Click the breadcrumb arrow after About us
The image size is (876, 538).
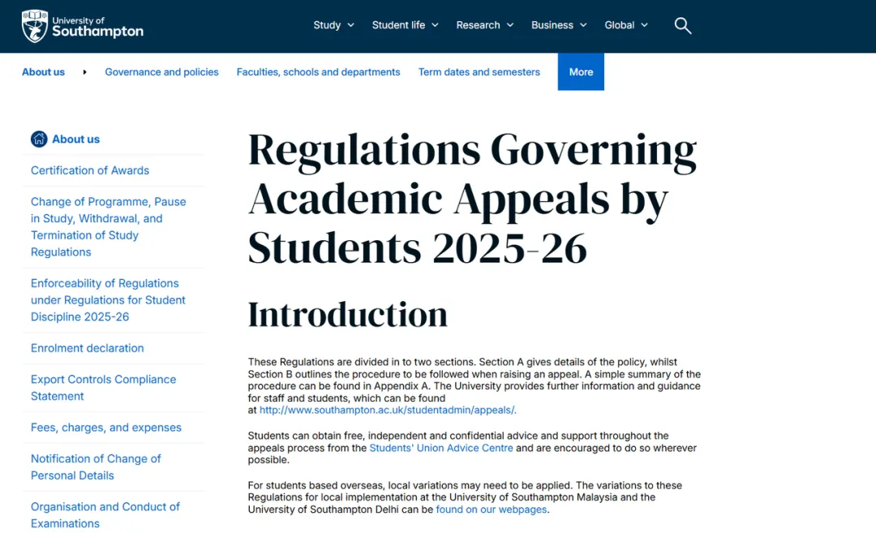point(85,72)
